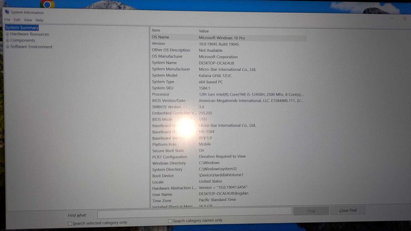The height and width of the screenshot is (231, 411).
Task: Select the System Model row
Action: (x=228, y=75)
